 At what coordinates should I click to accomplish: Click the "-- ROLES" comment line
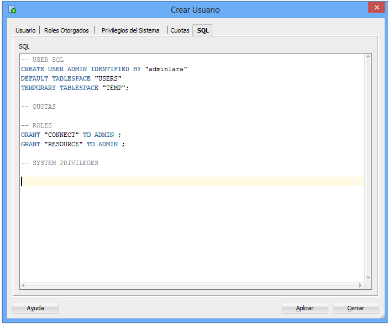pos(36,125)
